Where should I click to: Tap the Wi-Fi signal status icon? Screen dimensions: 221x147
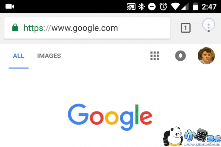coord(175,7)
